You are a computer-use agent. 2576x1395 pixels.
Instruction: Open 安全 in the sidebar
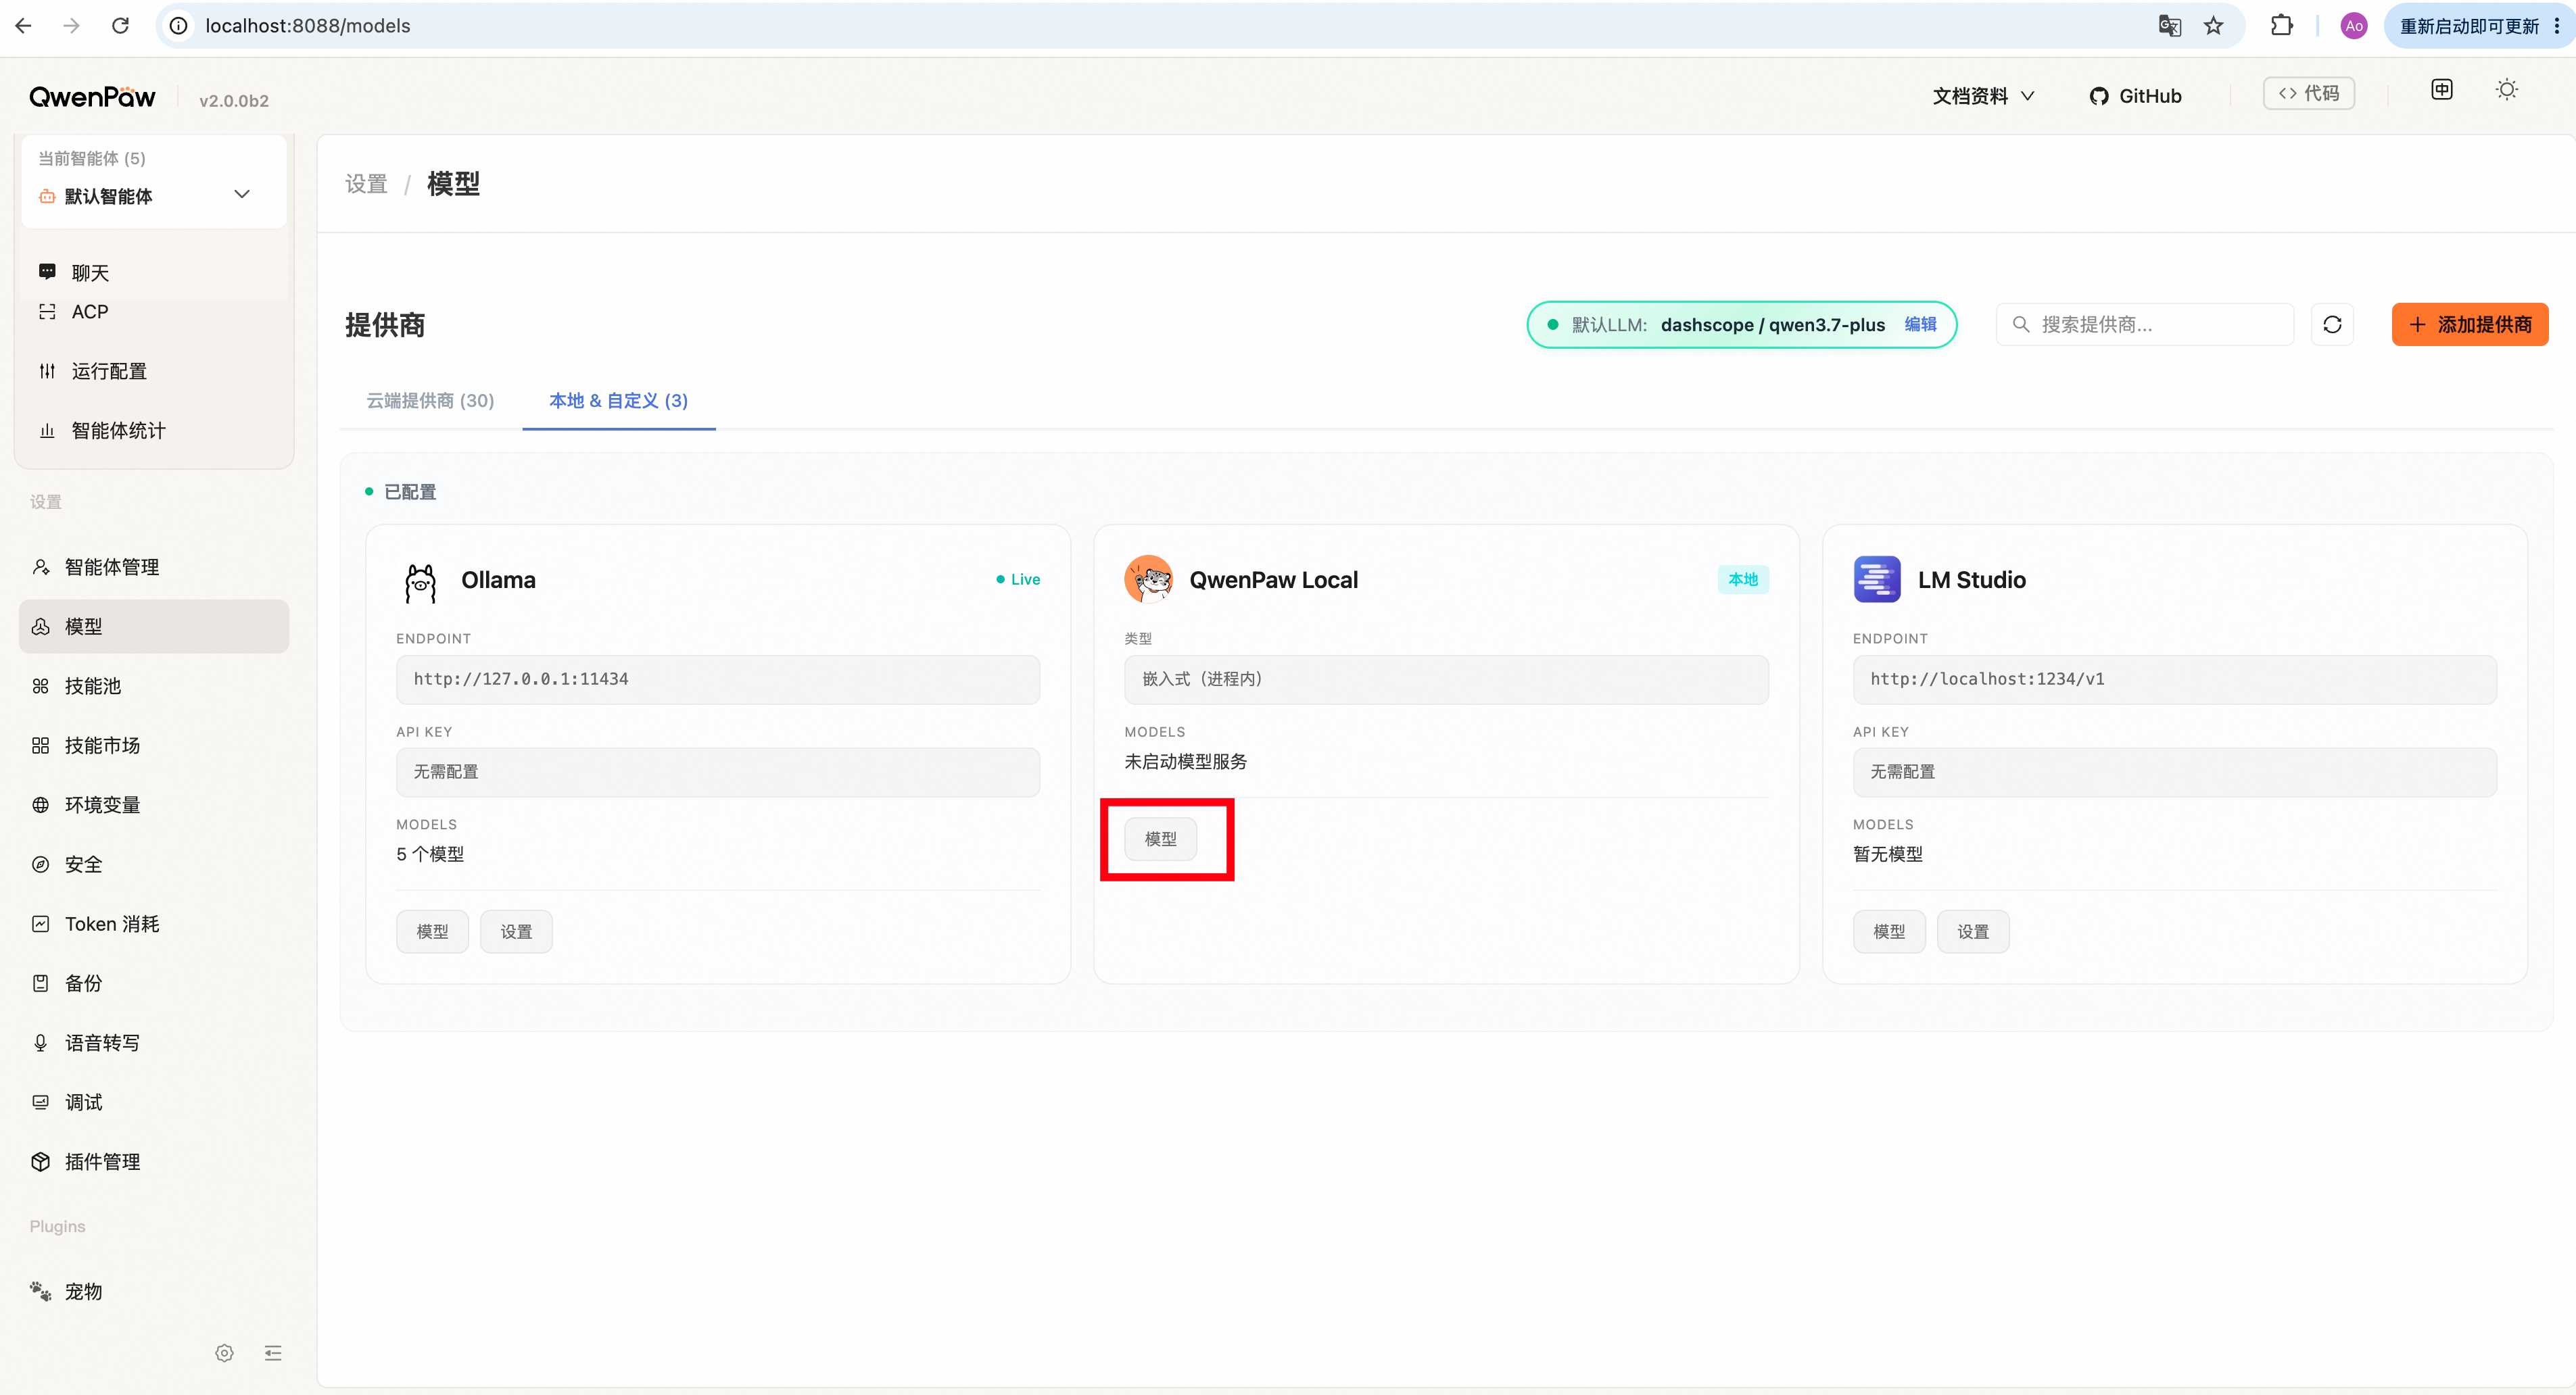click(154, 864)
